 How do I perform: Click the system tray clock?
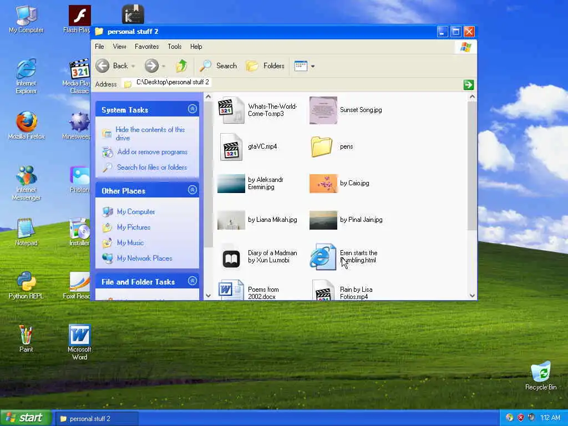coord(550,418)
